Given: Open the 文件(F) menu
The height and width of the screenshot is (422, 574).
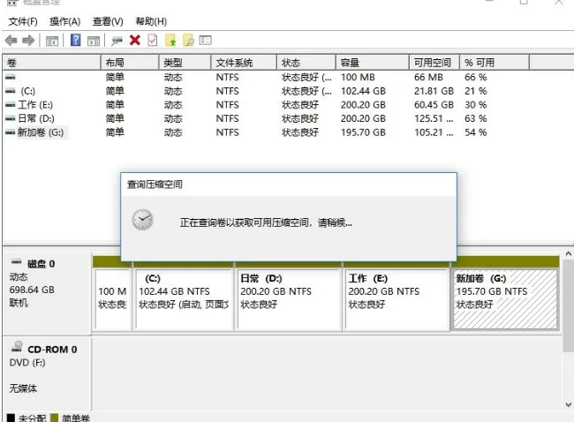Looking at the screenshot, I should point(23,21).
